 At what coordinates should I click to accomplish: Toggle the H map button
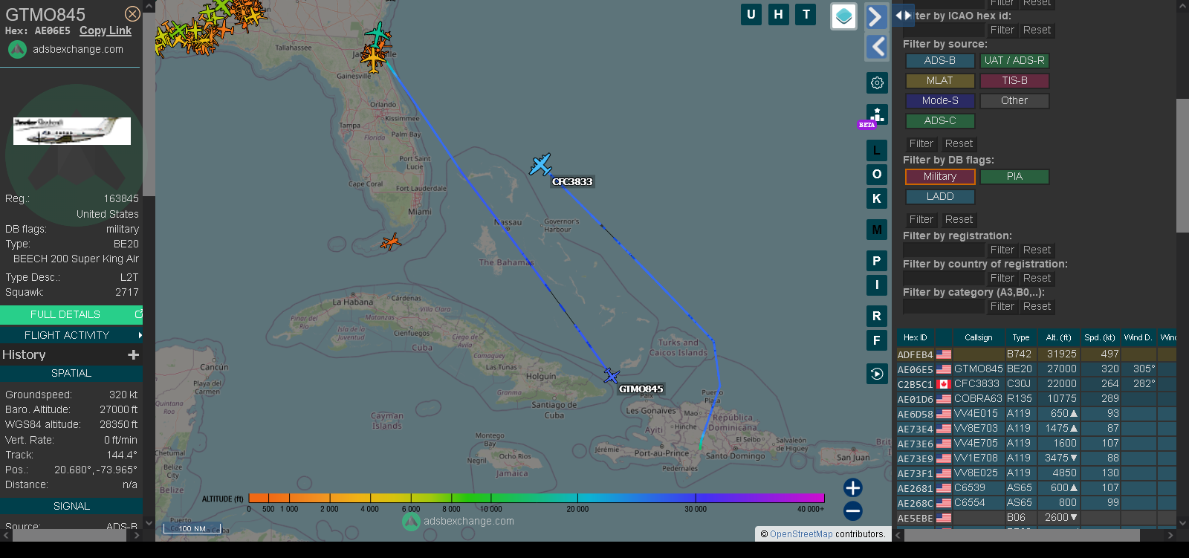[779, 14]
